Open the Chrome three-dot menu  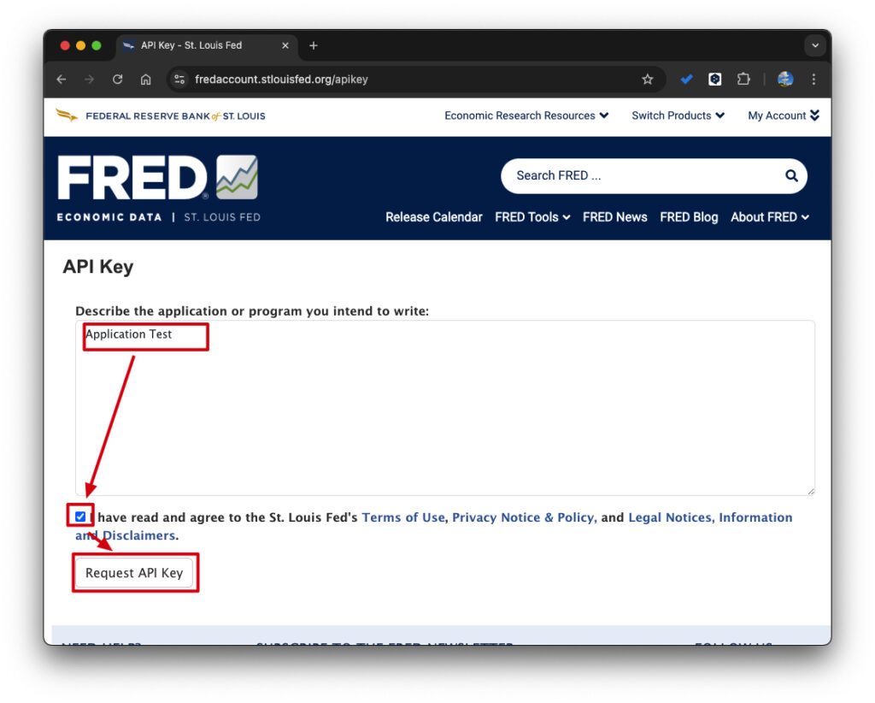(813, 80)
